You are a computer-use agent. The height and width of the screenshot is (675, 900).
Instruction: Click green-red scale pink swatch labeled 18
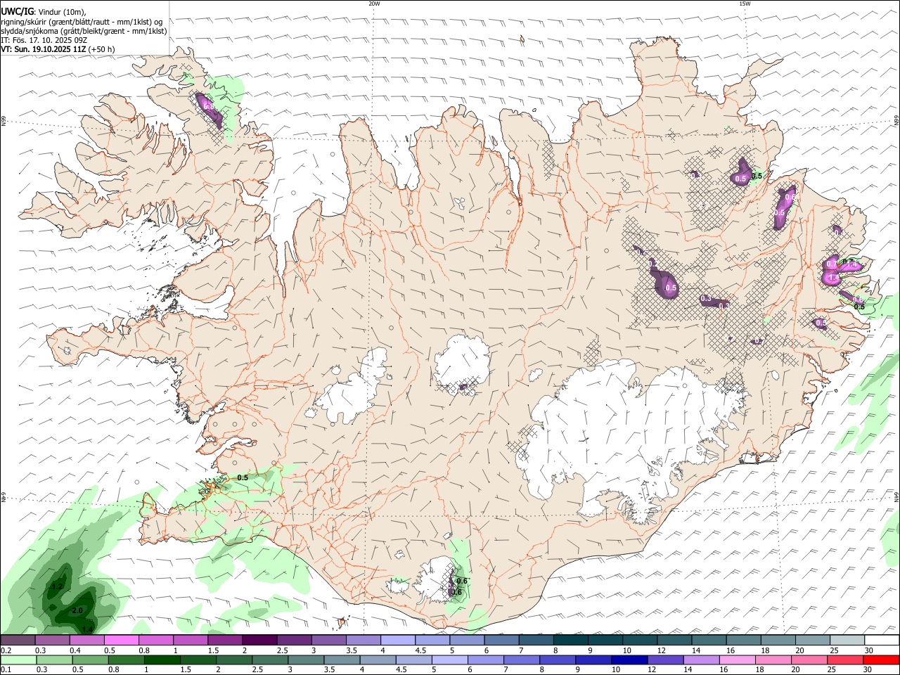pyautogui.click(x=774, y=660)
